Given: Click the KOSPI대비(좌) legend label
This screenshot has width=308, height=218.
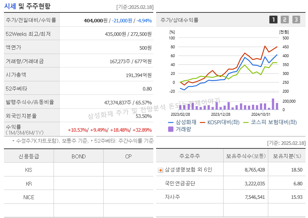Looking at the screenshot, I should 223,122.
